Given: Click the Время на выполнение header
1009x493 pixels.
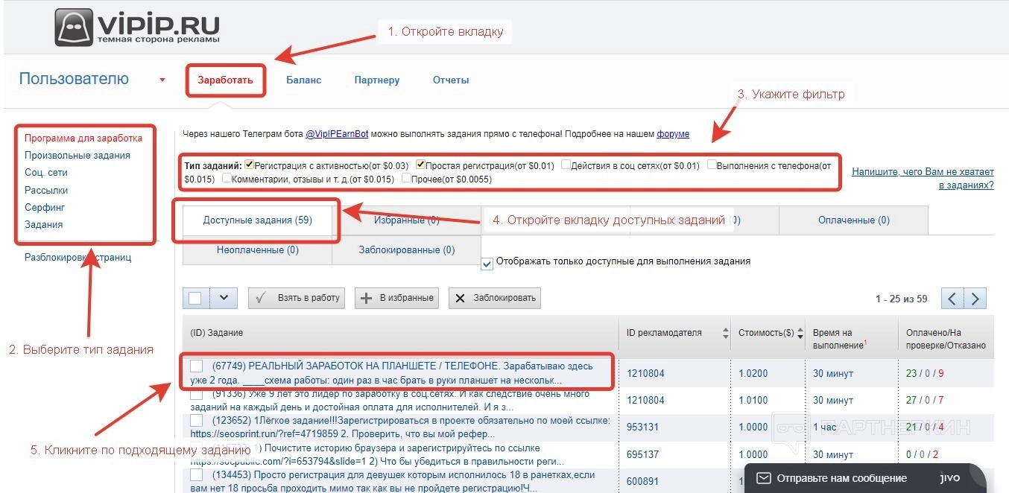Looking at the screenshot, I should [x=839, y=339].
